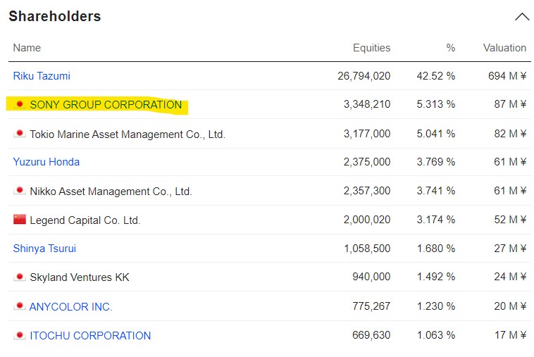Viewport: 534px width, 357px height.
Task: Click China flag beside Legend Capital
Action: point(20,220)
